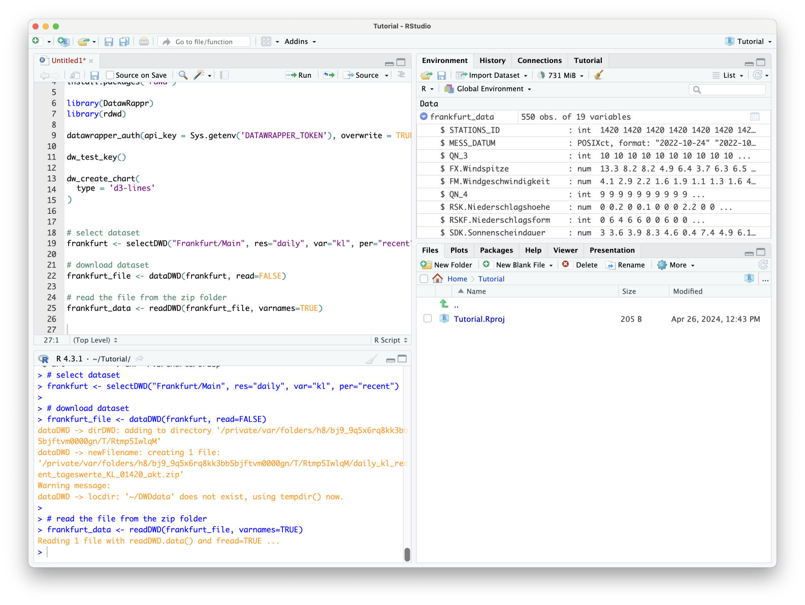Click the table icon to view frankfurt_data
The image size is (805, 605).
point(755,116)
